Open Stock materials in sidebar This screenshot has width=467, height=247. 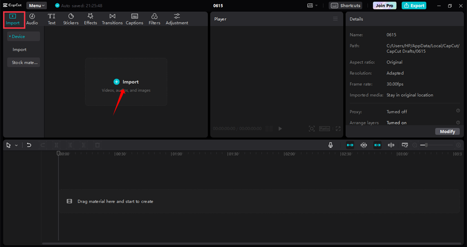pos(23,63)
